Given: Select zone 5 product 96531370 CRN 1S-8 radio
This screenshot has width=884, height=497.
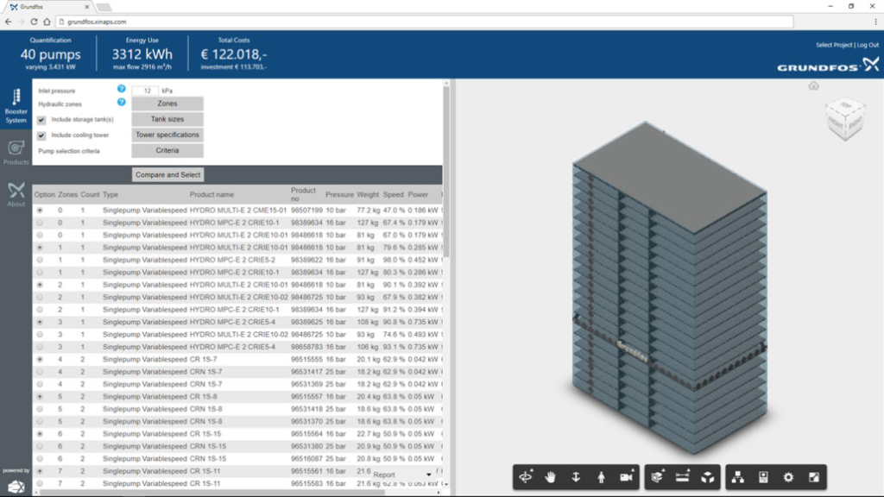Looking at the screenshot, I should pos(40,421).
